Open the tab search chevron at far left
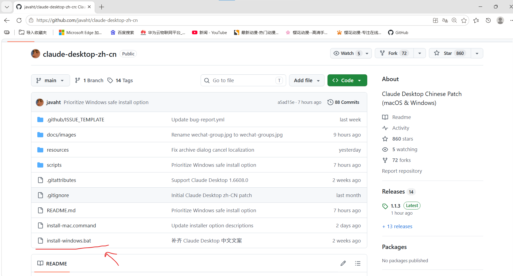The image size is (513, 276). pyautogui.click(x=7, y=7)
